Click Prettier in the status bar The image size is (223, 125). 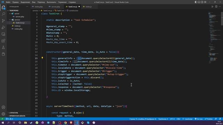209,119
